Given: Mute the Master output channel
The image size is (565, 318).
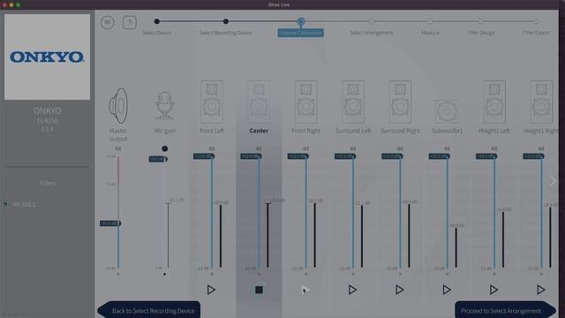Looking at the screenshot, I should pyautogui.click(x=118, y=148).
